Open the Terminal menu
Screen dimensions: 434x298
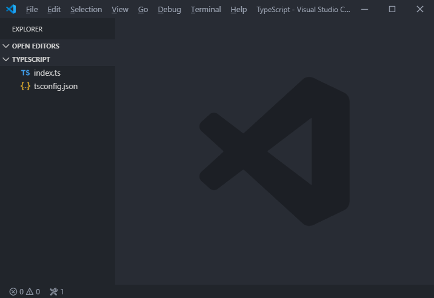(205, 10)
